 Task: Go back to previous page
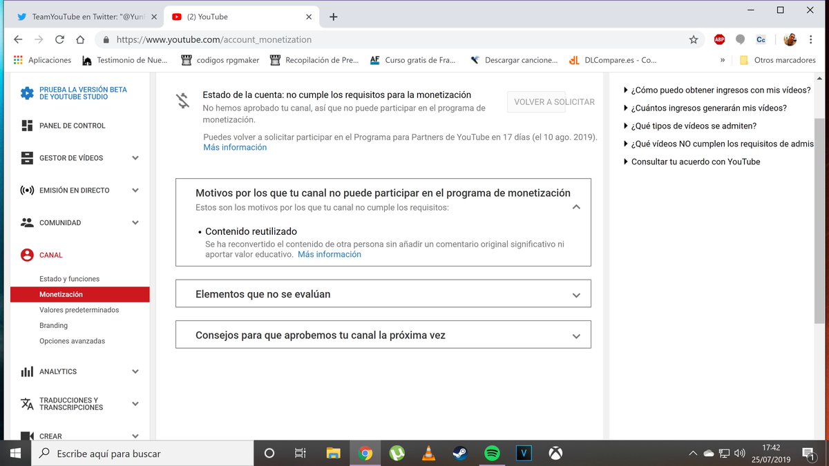click(x=18, y=40)
